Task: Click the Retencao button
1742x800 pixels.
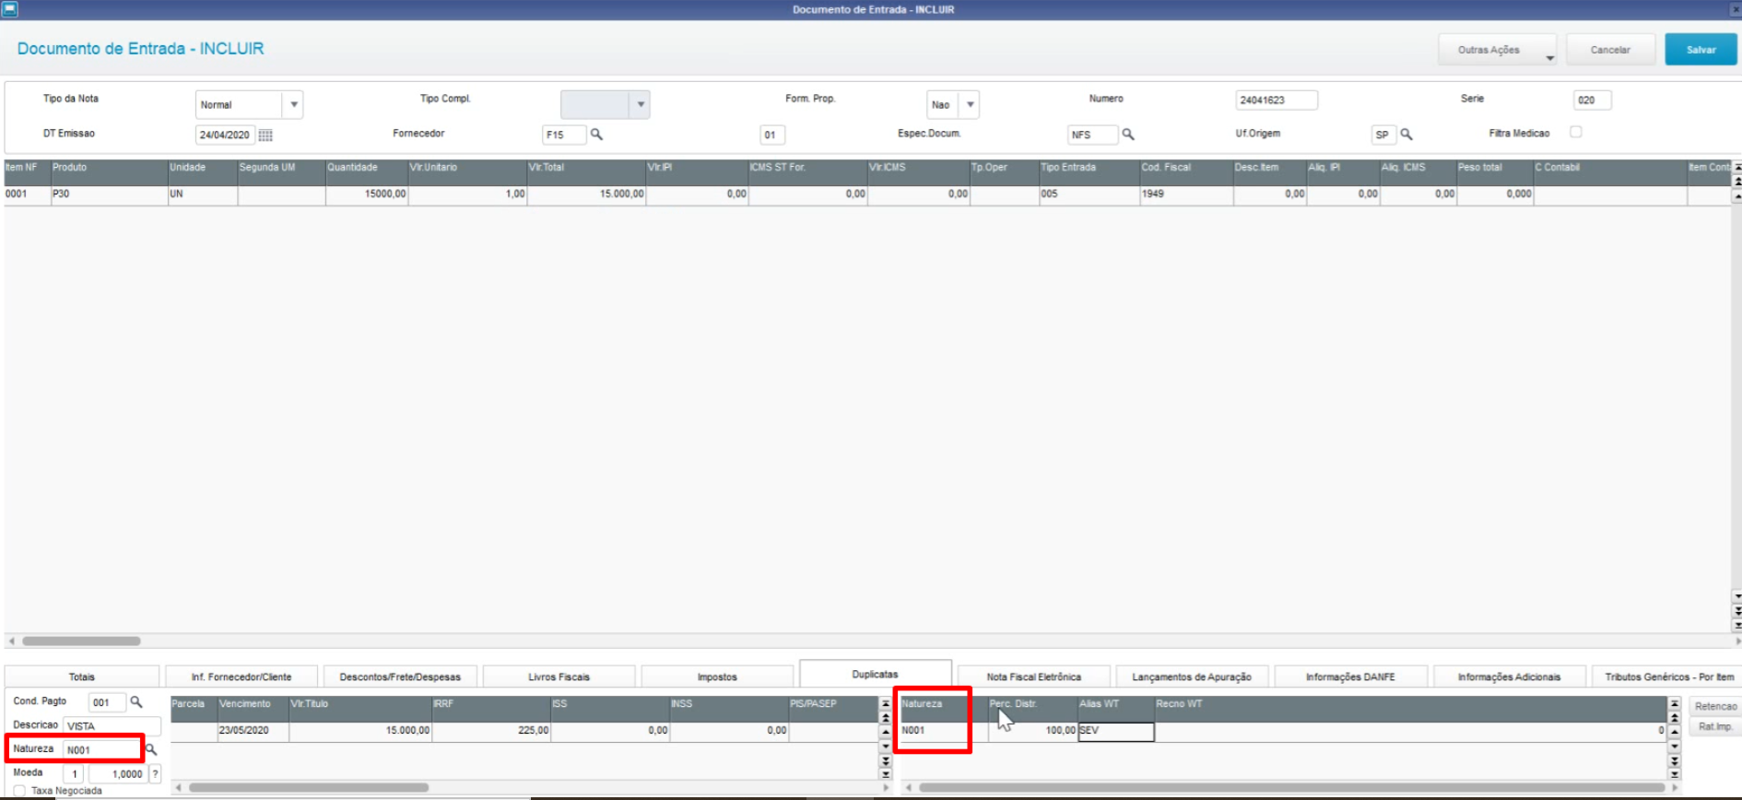Action: (x=1715, y=706)
